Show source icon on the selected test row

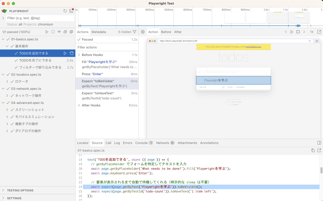coord(72,53)
